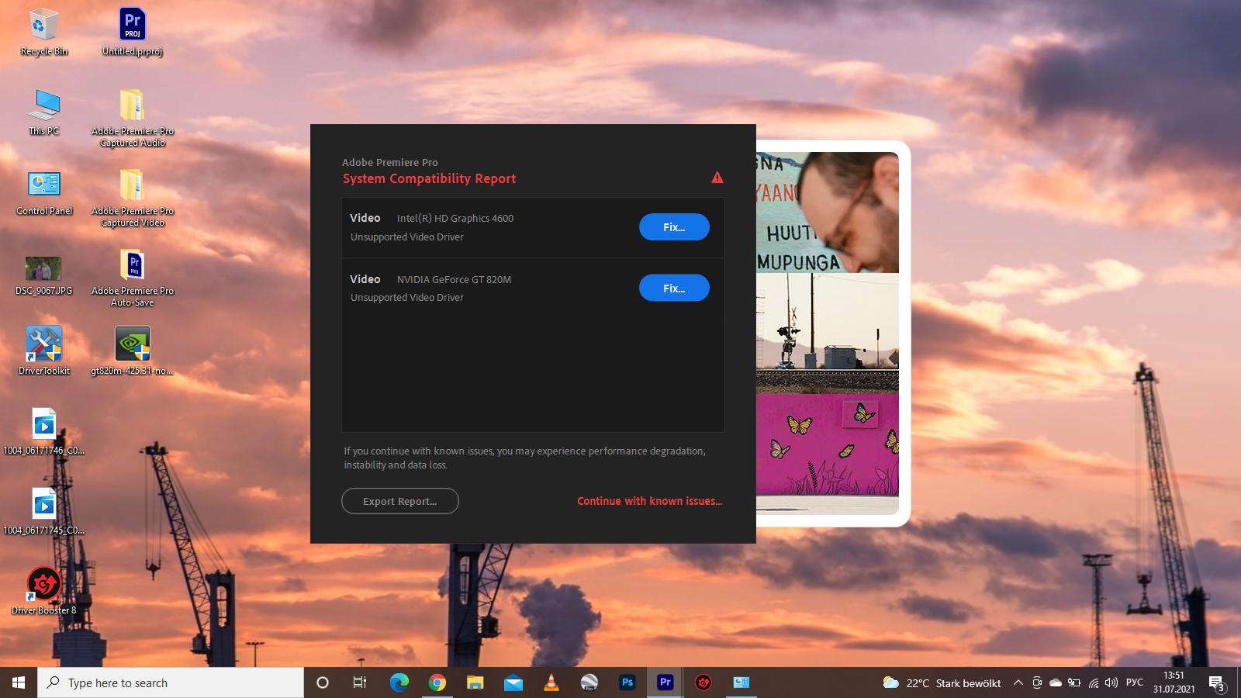Select Adobe Premiere Pro Auto-Save folder
1241x698 pixels.
[133, 278]
